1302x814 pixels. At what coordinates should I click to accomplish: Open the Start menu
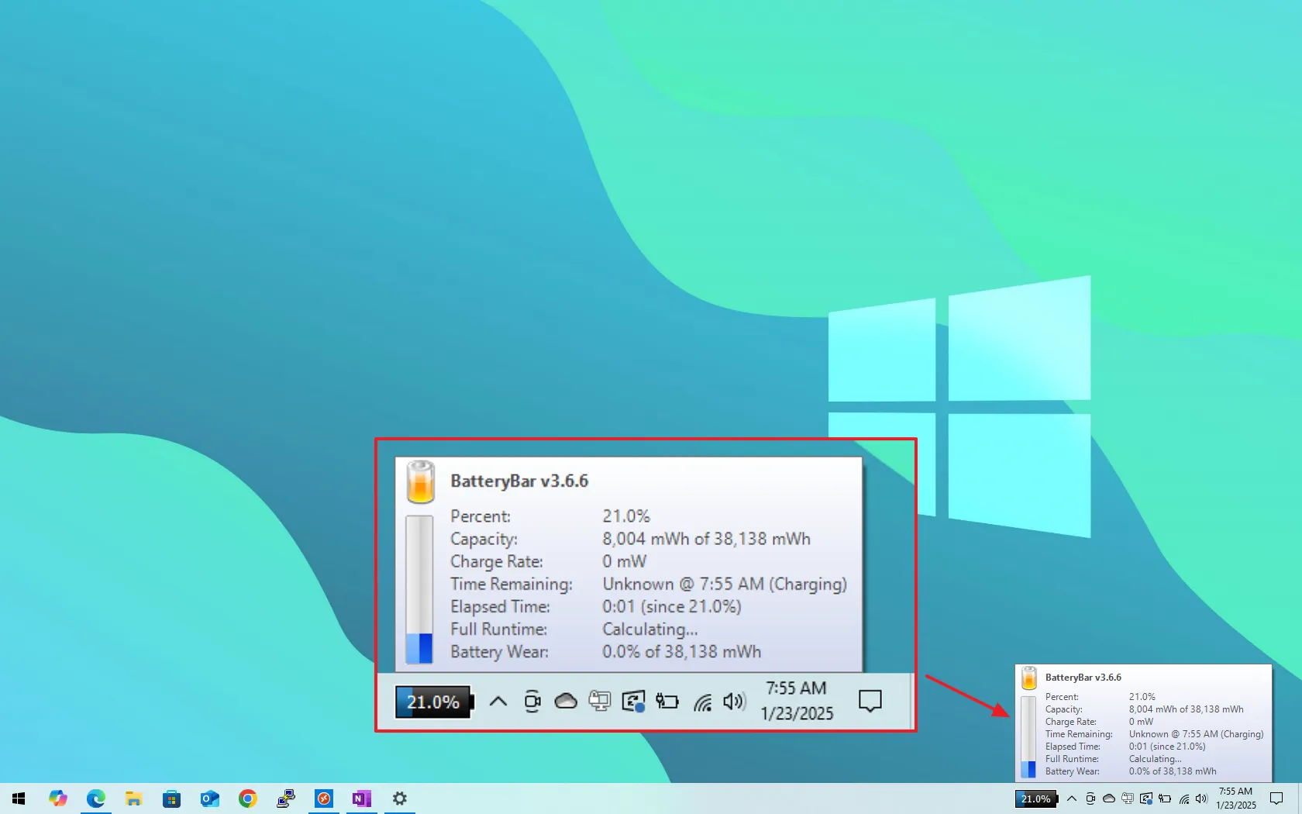18,798
